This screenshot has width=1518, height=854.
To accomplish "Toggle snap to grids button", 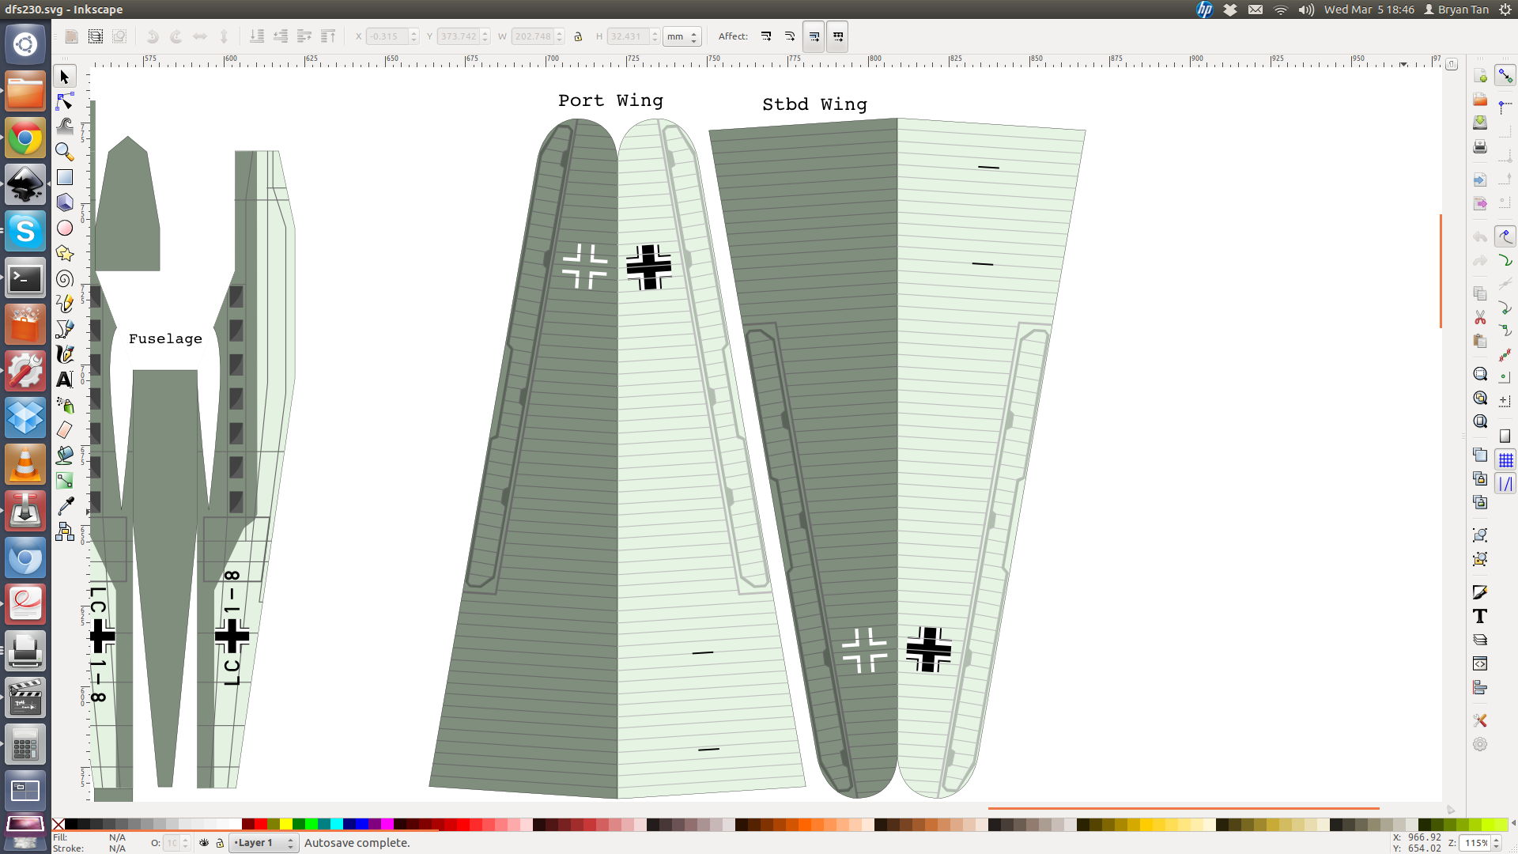I will click(x=1505, y=460).
